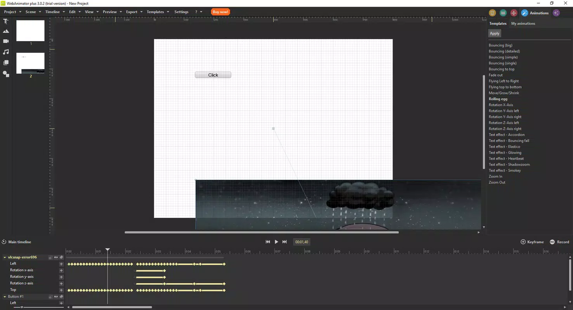Open the Preview menu dropdown arrow

pos(121,12)
